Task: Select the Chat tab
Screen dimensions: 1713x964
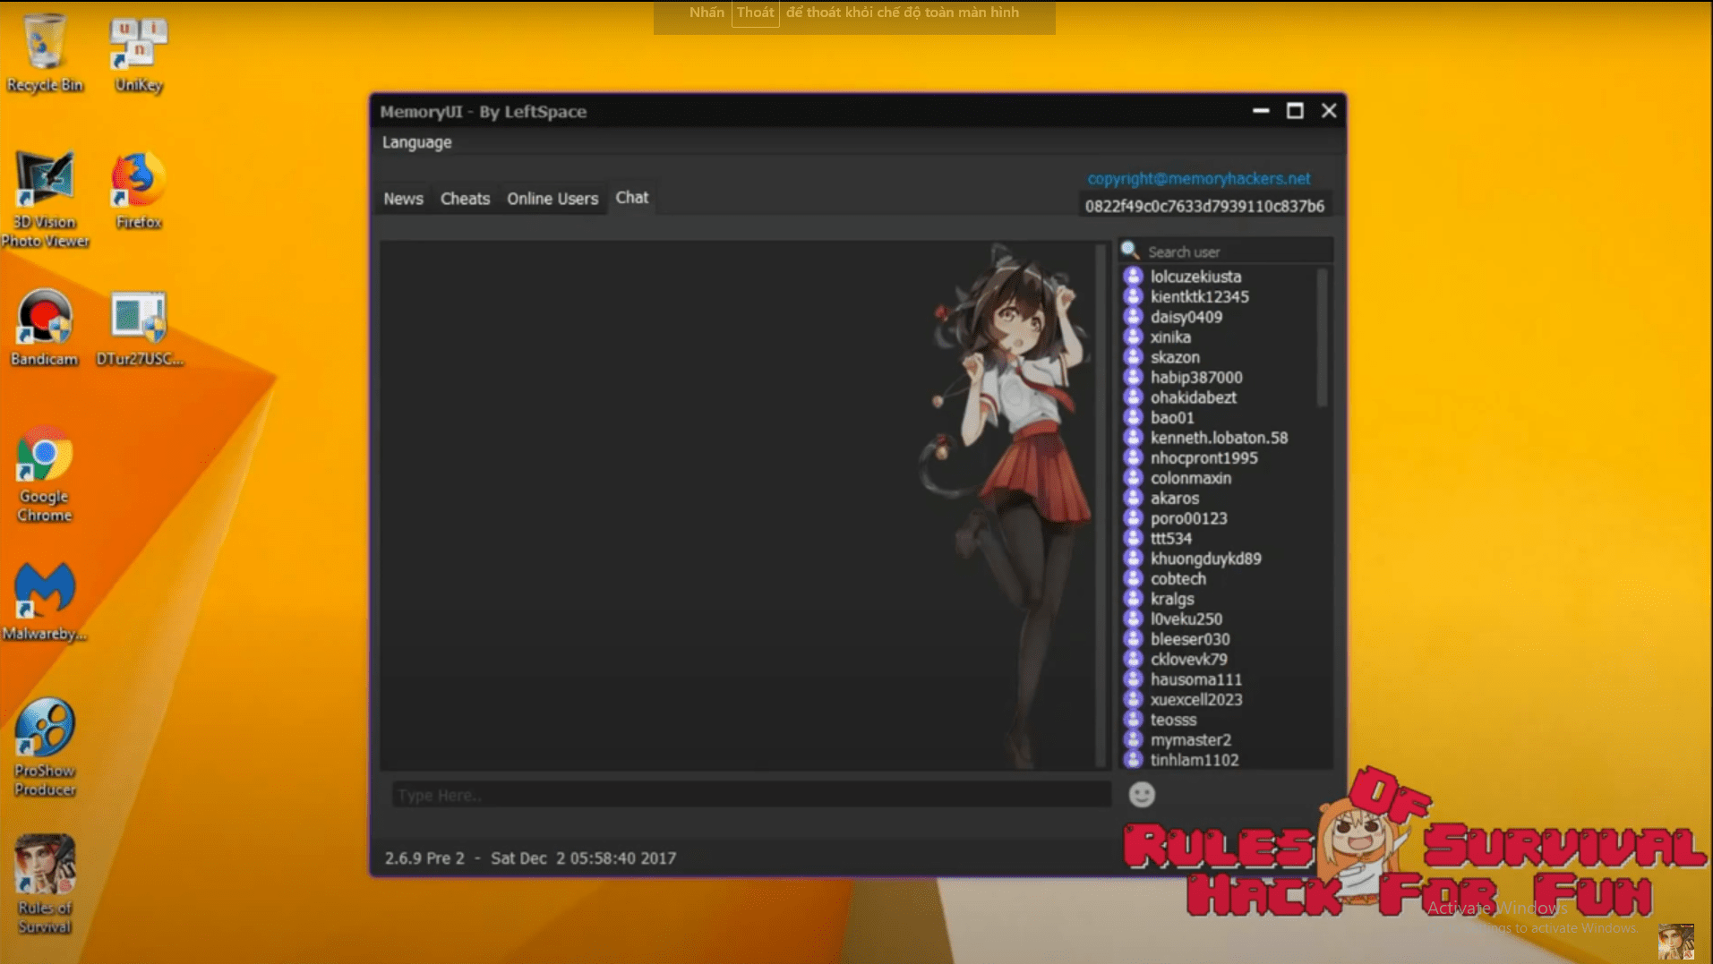Action: tap(631, 198)
